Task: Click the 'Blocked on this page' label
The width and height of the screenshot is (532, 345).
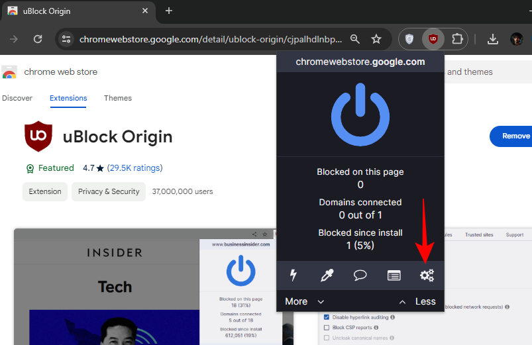Action: (360, 172)
